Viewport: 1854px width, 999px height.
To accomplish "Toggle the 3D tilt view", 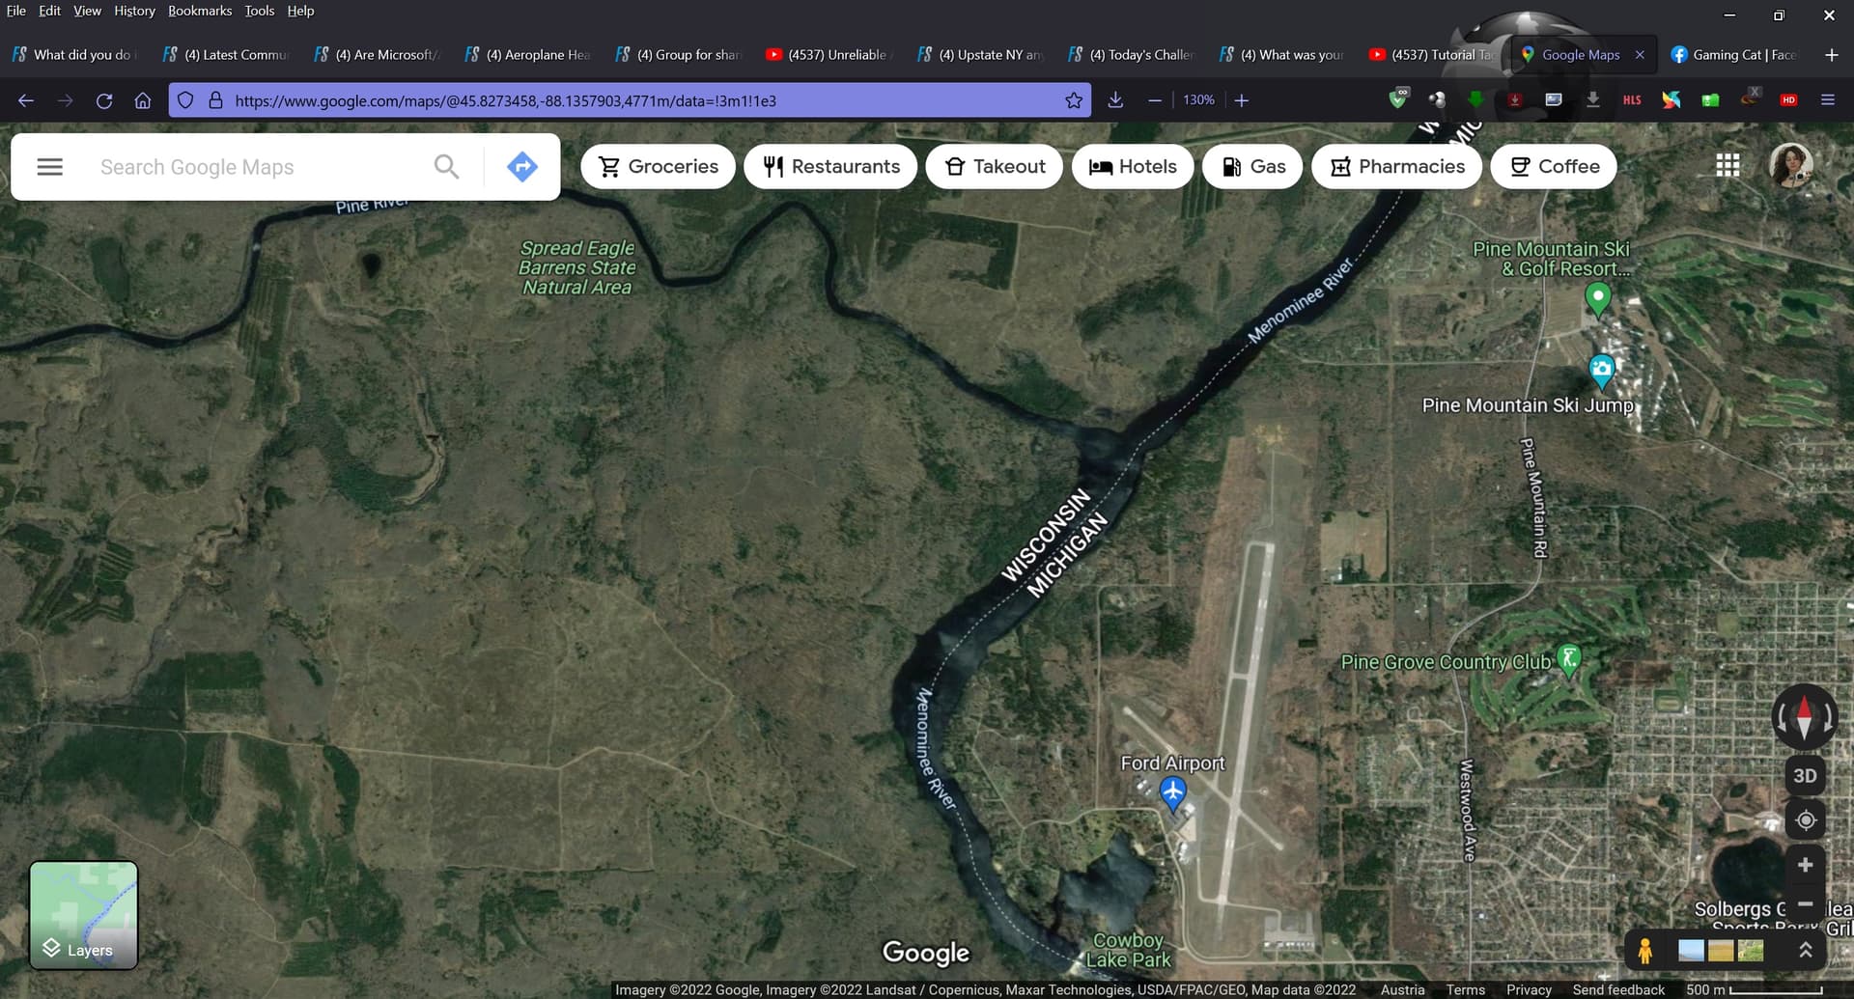I will [x=1805, y=776].
